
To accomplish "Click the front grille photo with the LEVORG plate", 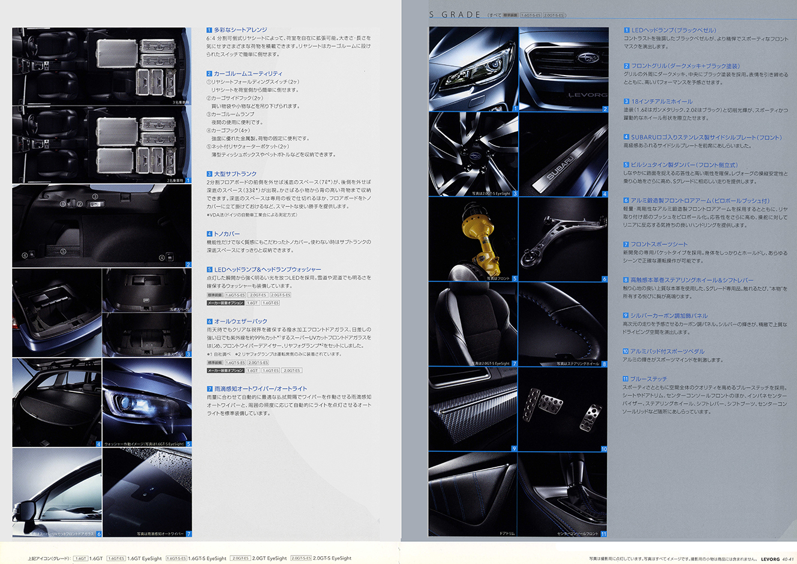I will 564,70.
